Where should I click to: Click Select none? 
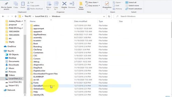coord(132,5)
